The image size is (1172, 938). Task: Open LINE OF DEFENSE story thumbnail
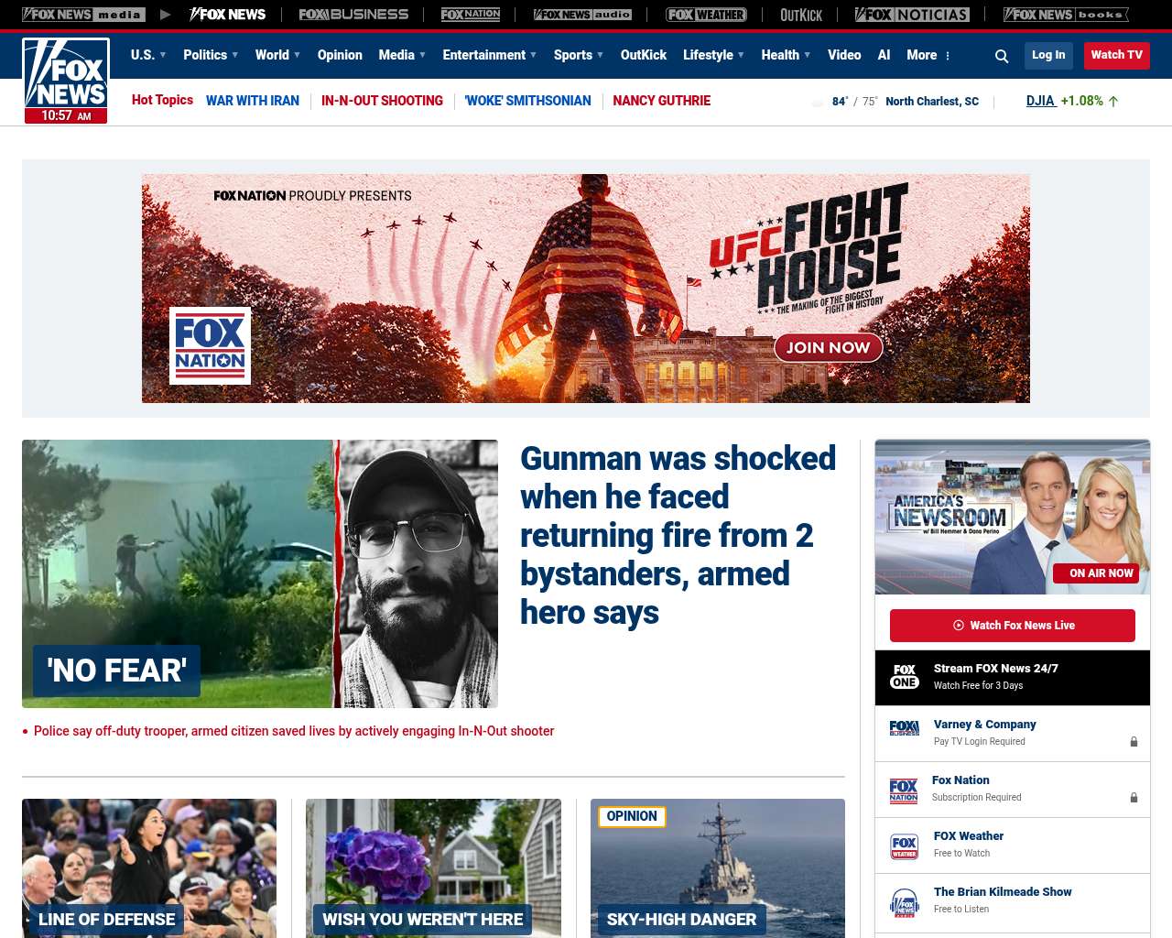149,867
